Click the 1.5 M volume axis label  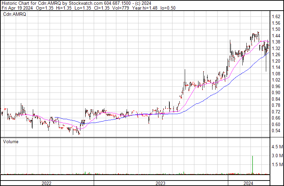(x=277, y=164)
